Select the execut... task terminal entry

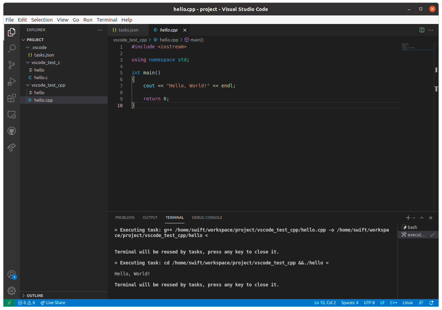[x=418, y=235]
